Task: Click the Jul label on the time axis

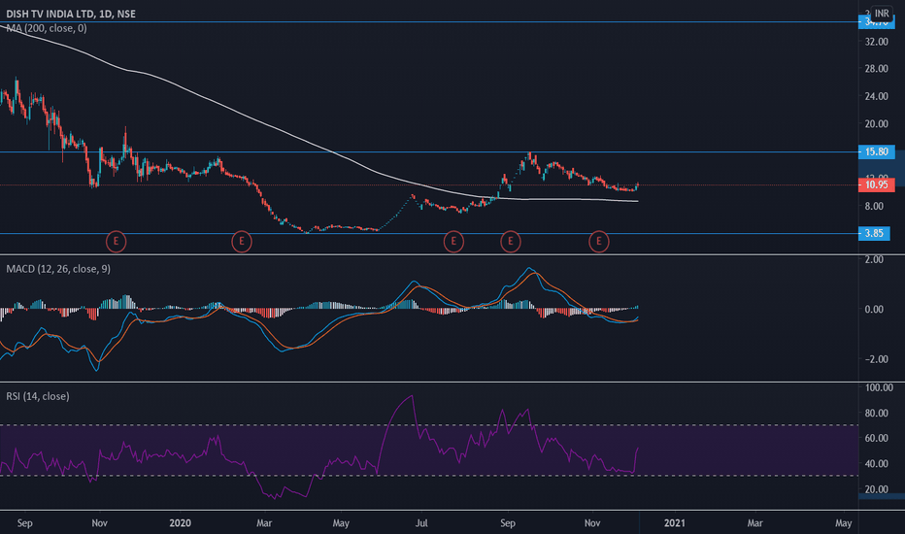Action: [421, 523]
